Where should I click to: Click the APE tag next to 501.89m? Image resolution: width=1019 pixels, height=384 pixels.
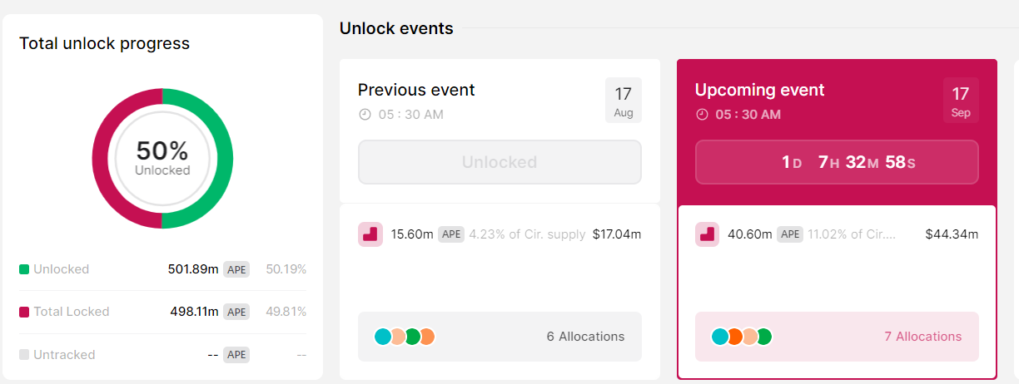point(236,269)
